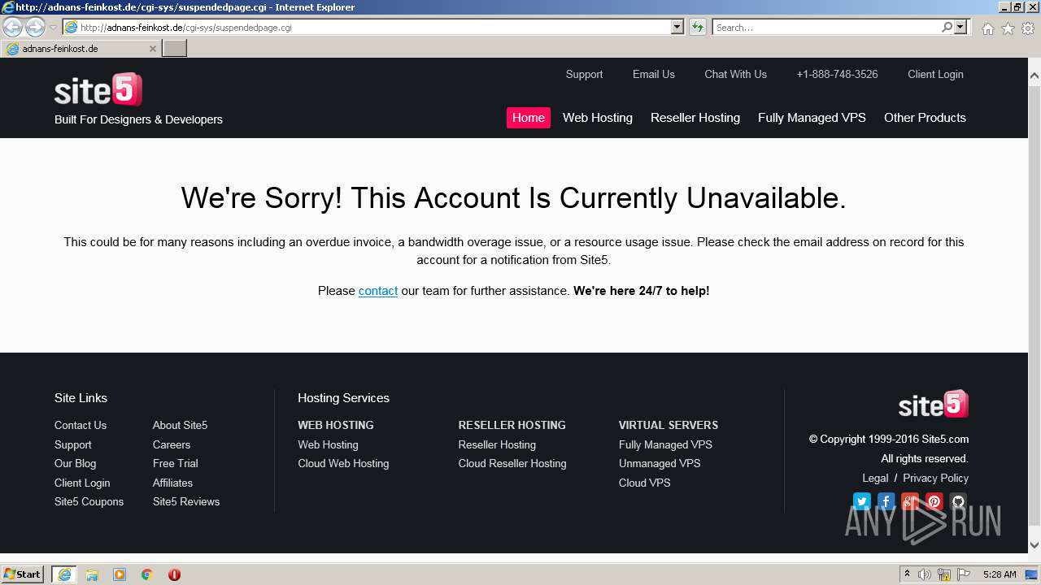The height and width of the screenshot is (585, 1041).
Task: Open the Careers footer link
Action: pyautogui.click(x=172, y=444)
